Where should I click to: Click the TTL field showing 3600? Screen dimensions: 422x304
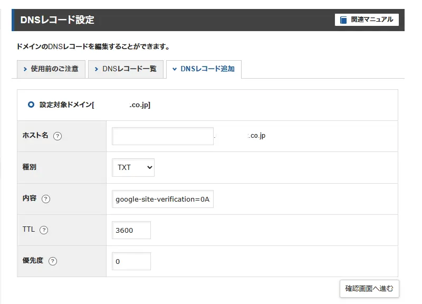[131, 230]
